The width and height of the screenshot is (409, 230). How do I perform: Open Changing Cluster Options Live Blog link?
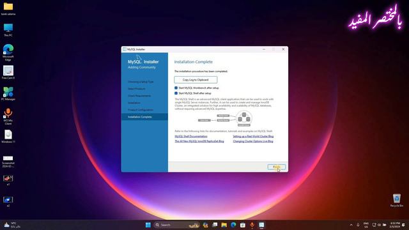click(253, 141)
